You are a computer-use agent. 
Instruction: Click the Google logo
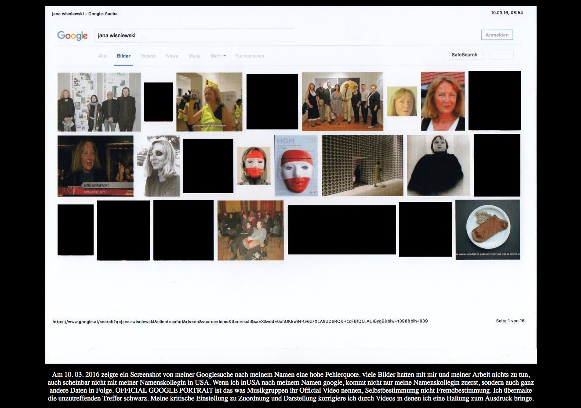point(73,36)
